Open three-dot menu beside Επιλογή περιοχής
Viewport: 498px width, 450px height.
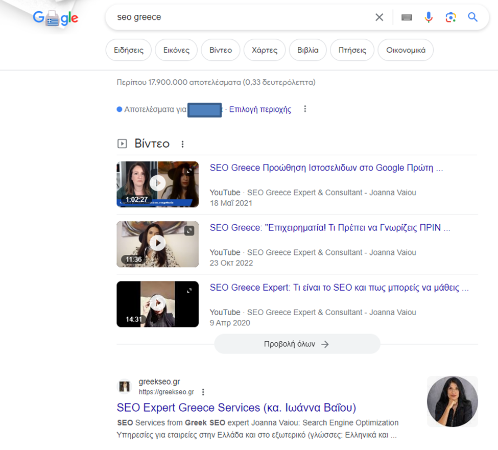[305, 109]
